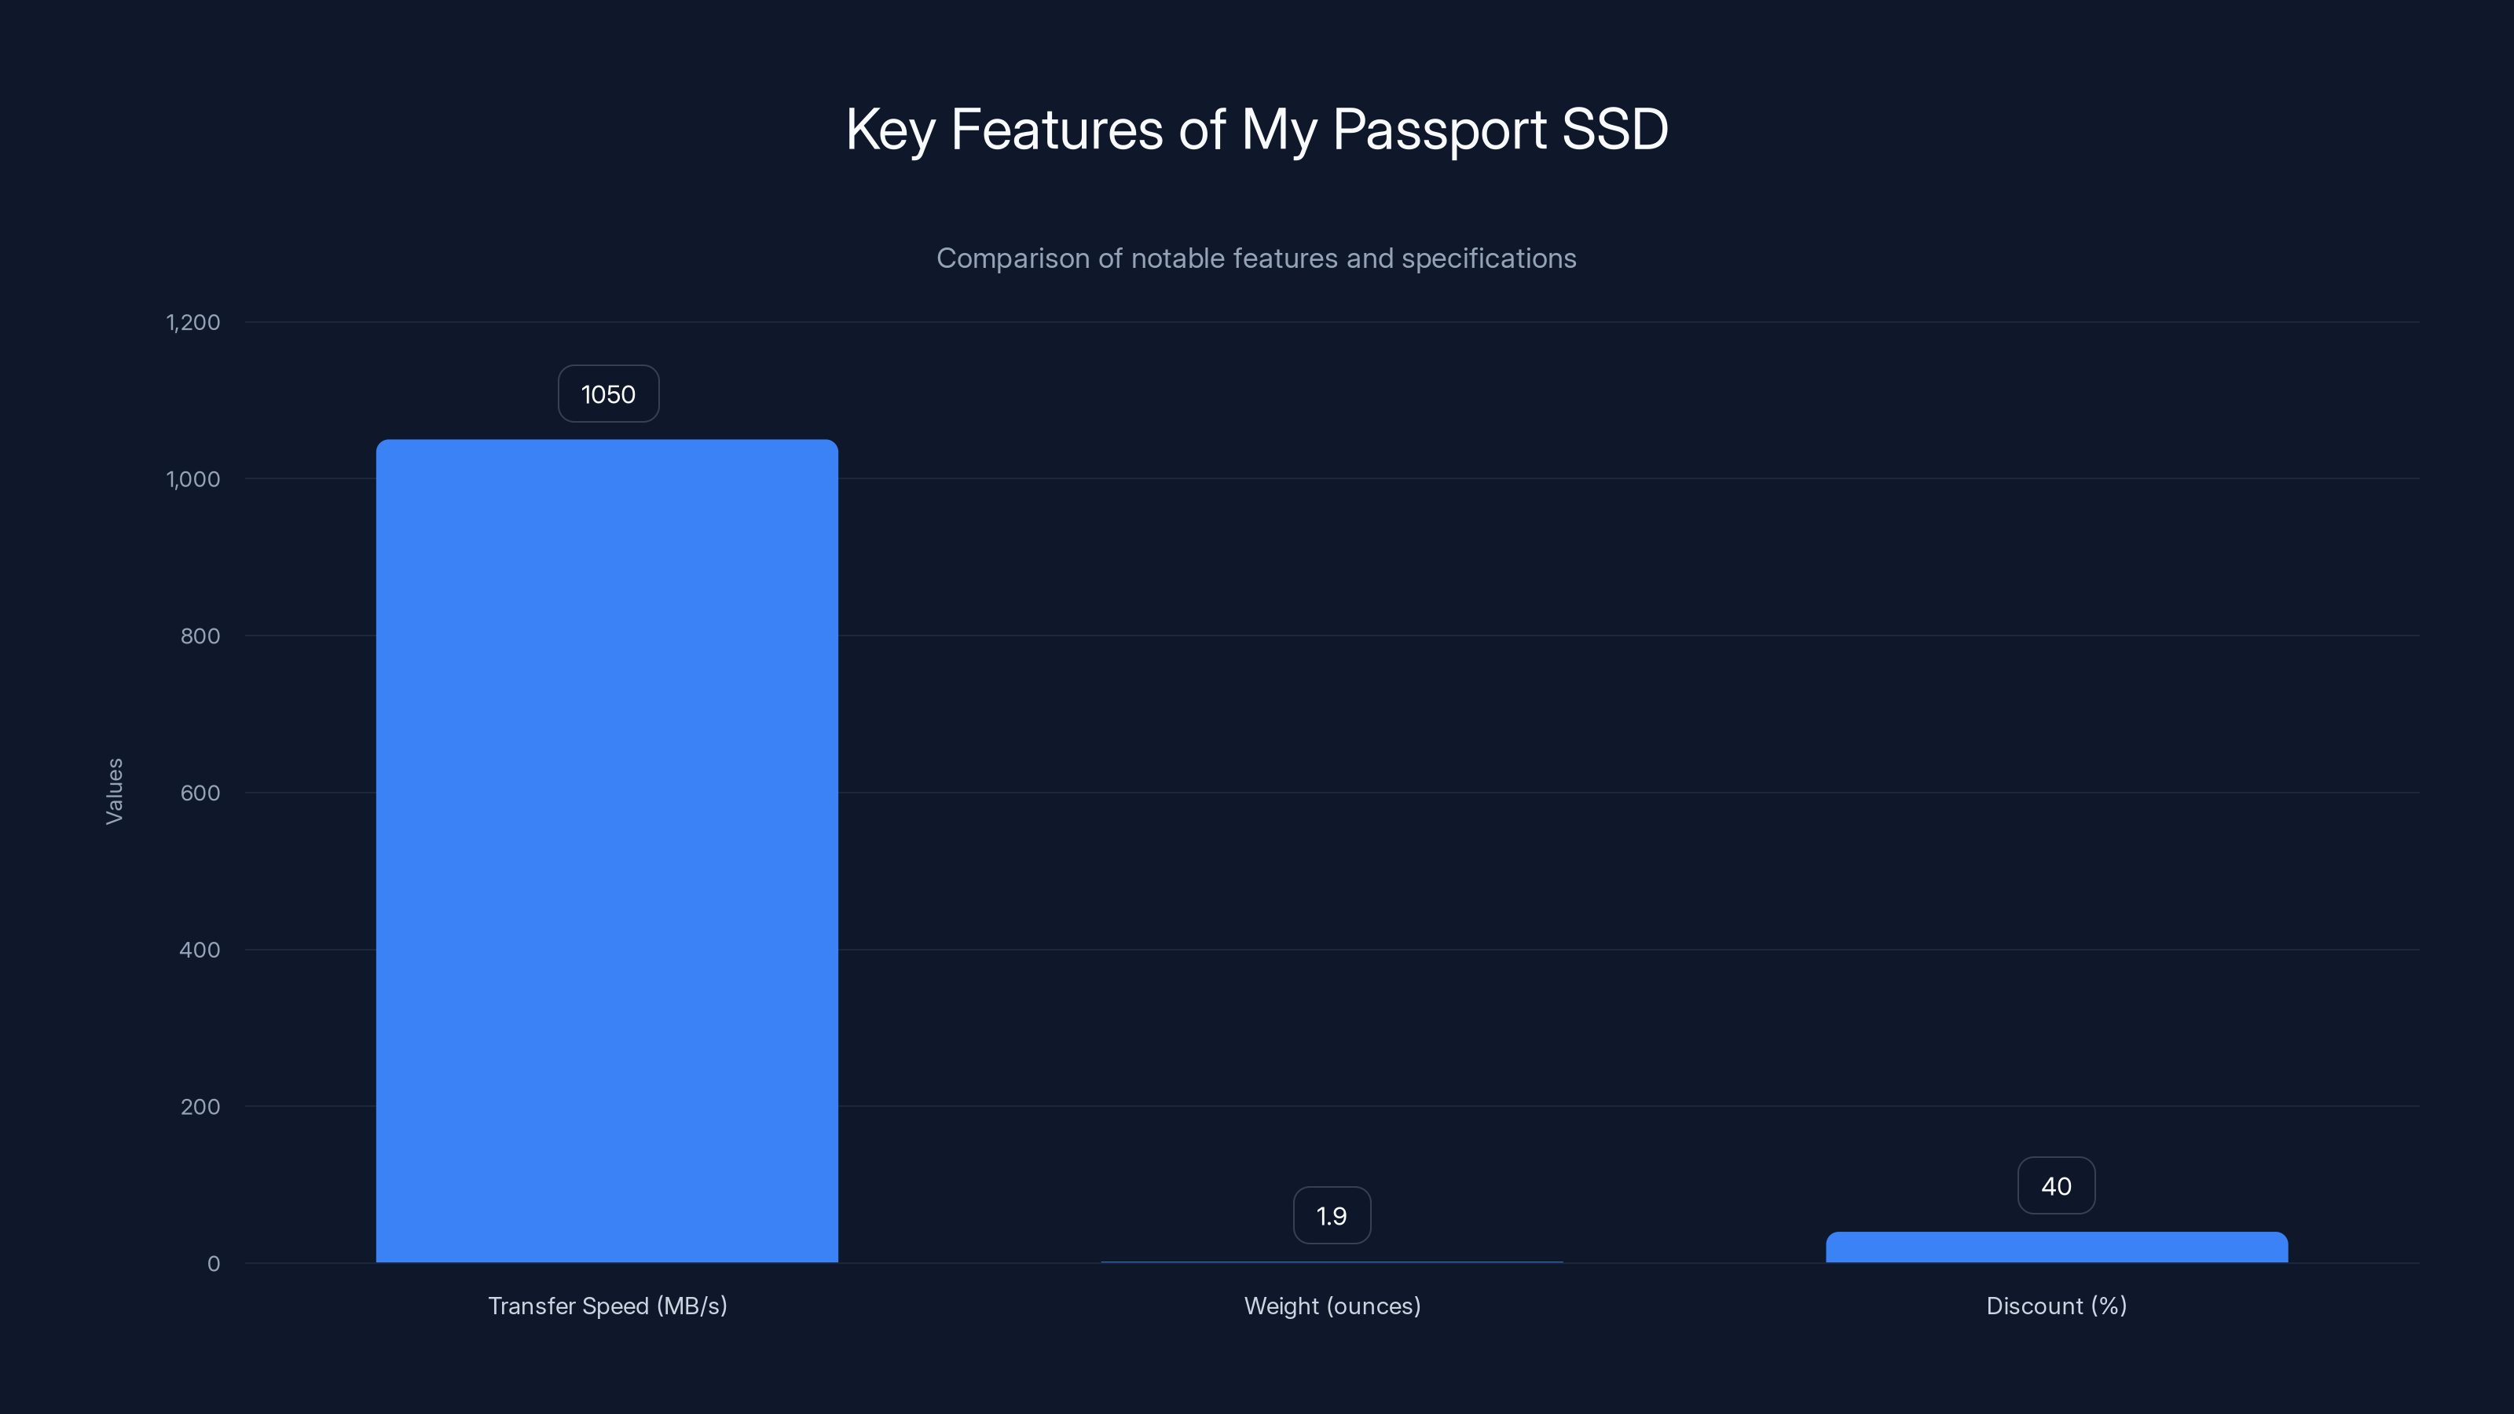Click the '200' y-axis tick label
Viewport: 2514px width, 1414px height.
click(200, 1107)
